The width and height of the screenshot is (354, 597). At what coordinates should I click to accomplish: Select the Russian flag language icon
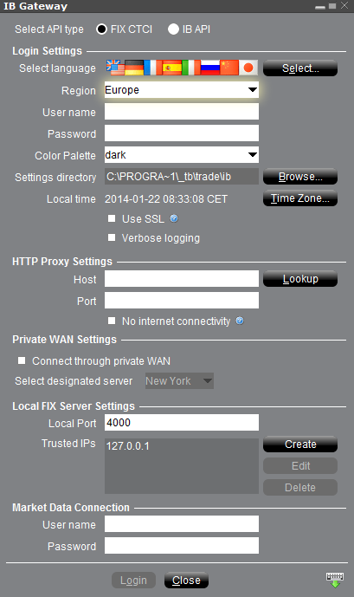(x=210, y=68)
